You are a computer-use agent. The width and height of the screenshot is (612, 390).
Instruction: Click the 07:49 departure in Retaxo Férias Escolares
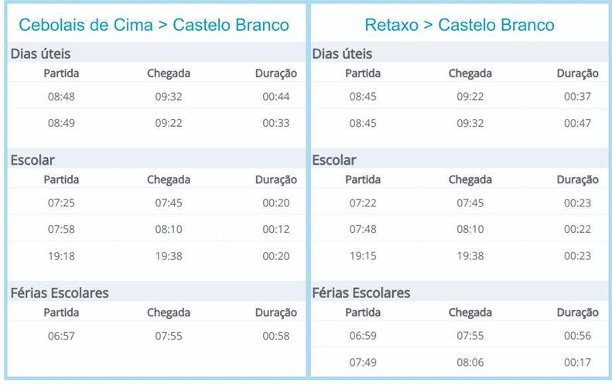[363, 362]
